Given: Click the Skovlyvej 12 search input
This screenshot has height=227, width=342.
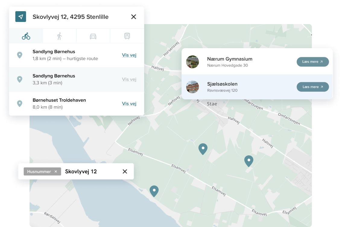Looking at the screenshot, I should 90,172.
